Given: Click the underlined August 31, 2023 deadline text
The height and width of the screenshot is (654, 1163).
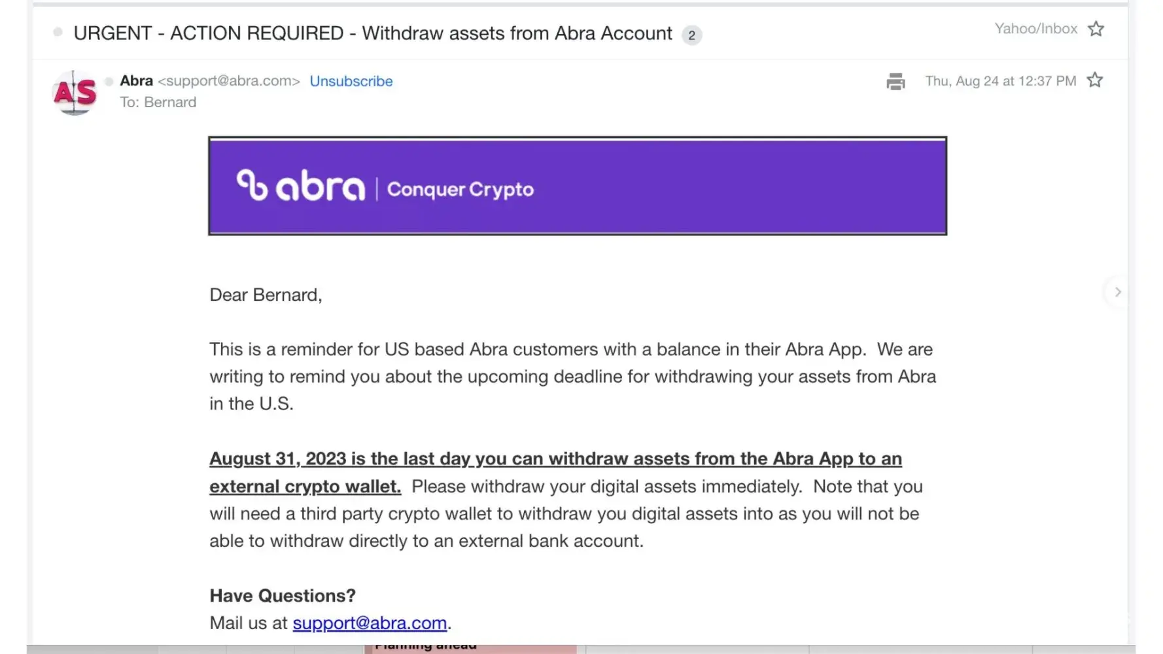Looking at the screenshot, I should pos(555,459).
